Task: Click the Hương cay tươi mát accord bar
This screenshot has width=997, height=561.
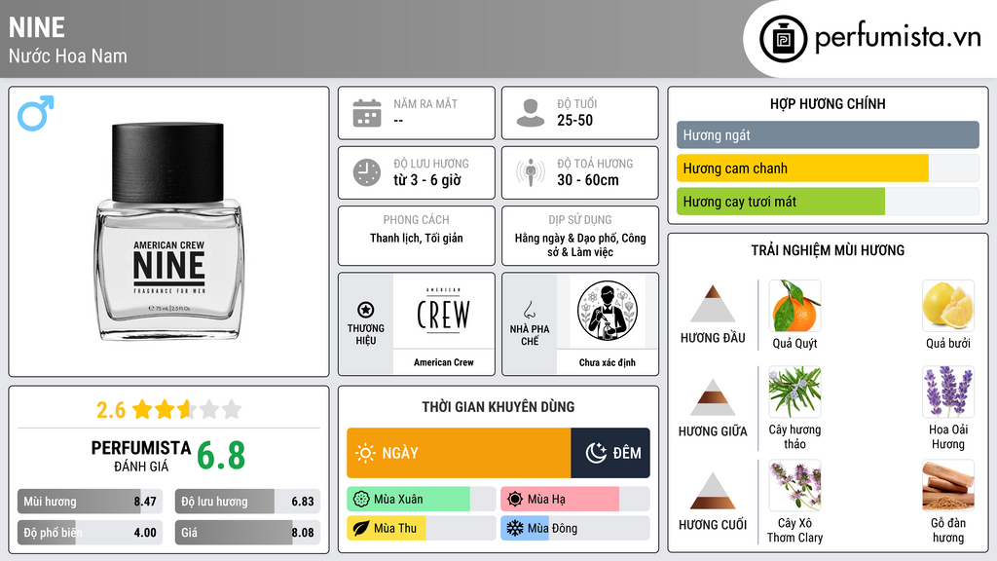Action: [828, 202]
